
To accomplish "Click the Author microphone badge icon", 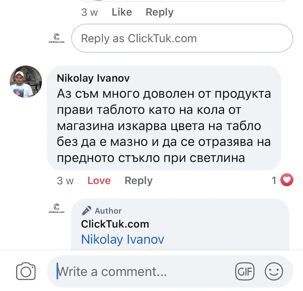I will (87, 211).
